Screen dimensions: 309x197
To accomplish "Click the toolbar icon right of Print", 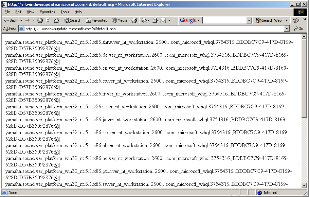I will click(x=163, y=20).
